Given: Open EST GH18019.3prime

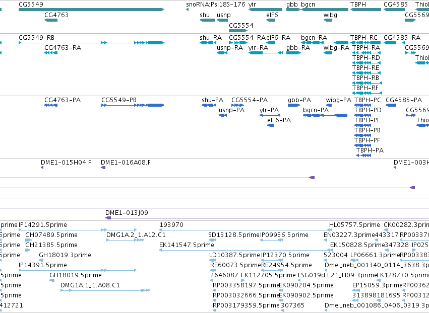Looking at the screenshot, I should [65, 255].
